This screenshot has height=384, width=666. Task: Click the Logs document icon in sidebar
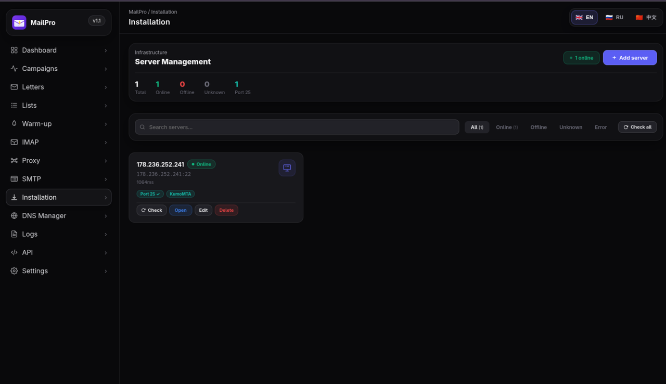click(14, 234)
